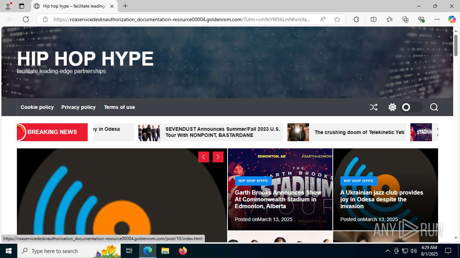This screenshot has height=258, width=460.
Task: Click the BREAKING NEWS label
Action: (52, 132)
